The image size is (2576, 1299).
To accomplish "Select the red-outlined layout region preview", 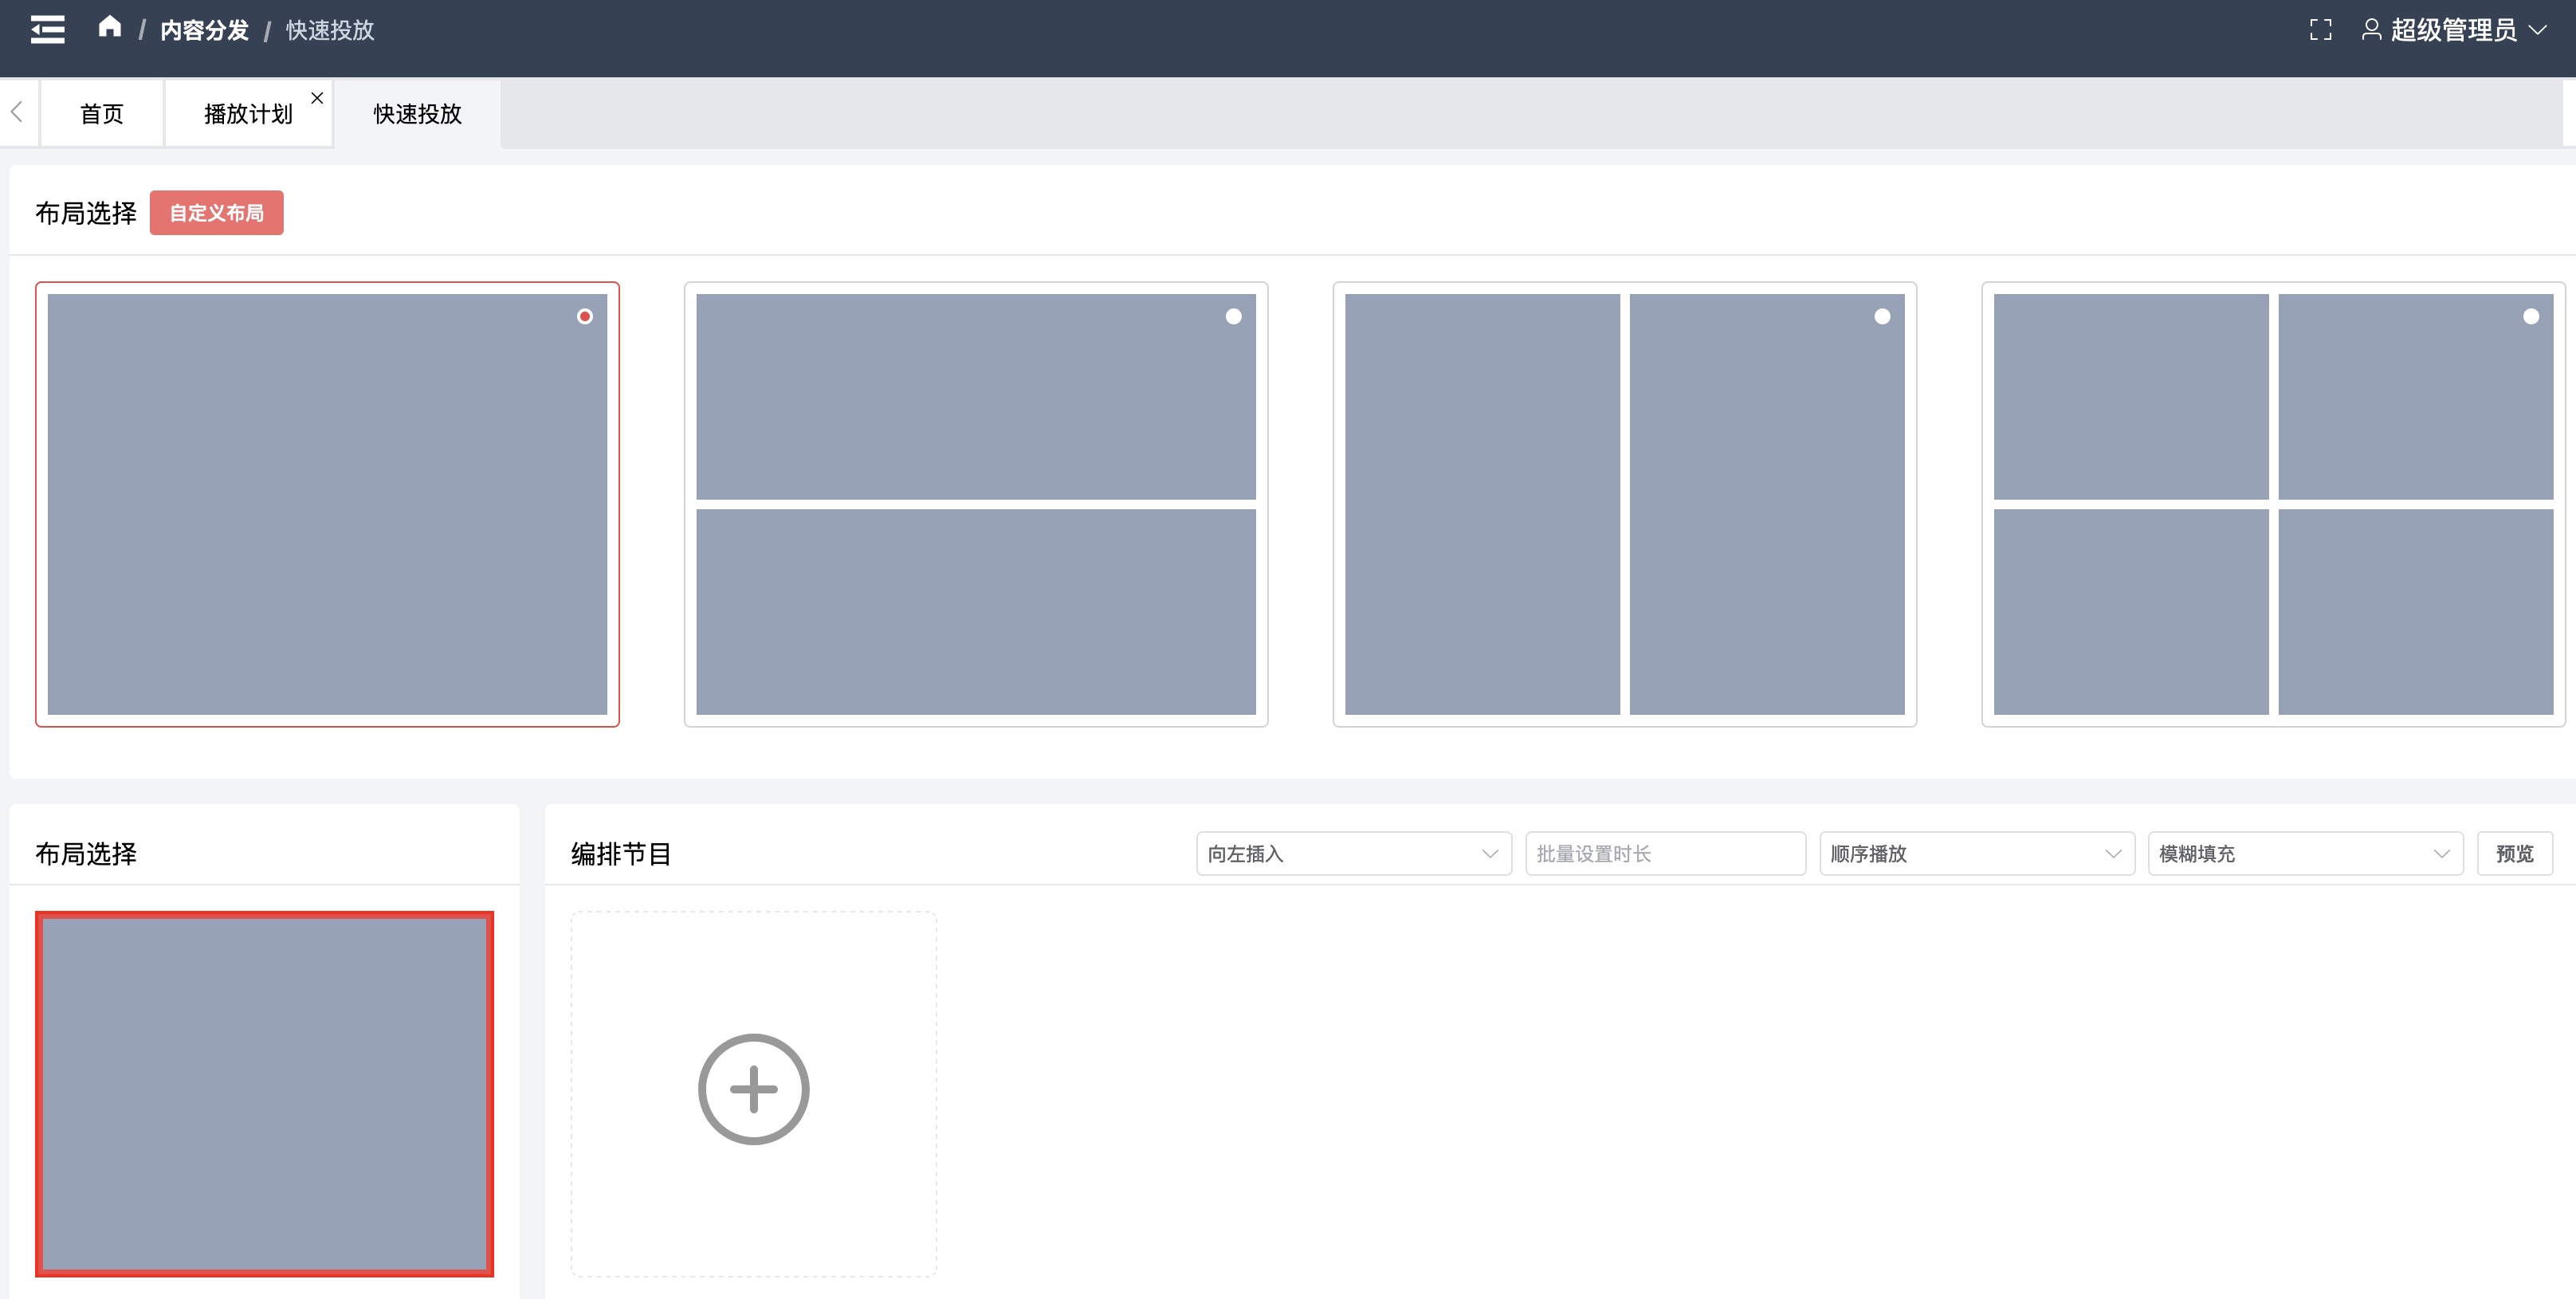I will coord(265,1094).
